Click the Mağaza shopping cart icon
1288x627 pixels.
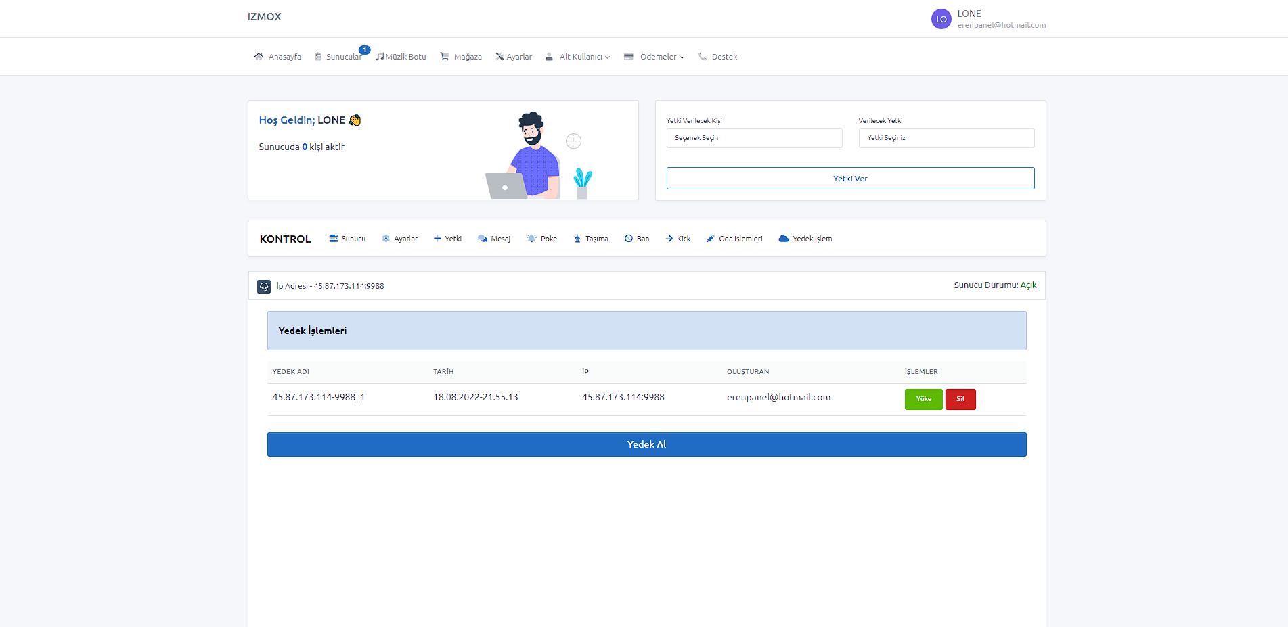click(445, 57)
